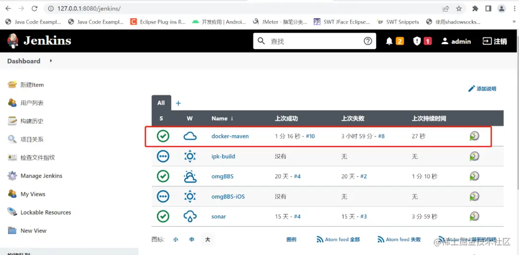519x255 pixels.
Task: Open omgBBS build #2
Action: [363, 176]
